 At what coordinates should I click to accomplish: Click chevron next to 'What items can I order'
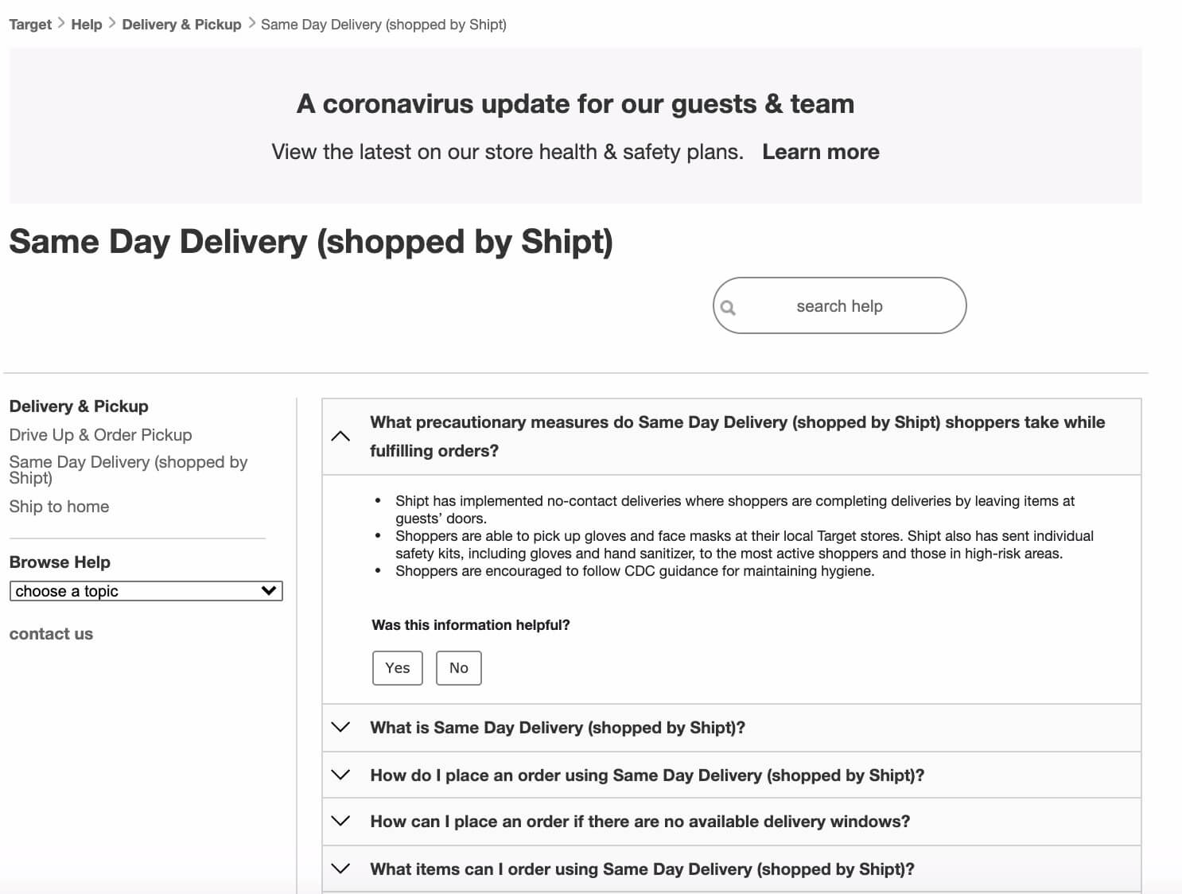(340, 869)
